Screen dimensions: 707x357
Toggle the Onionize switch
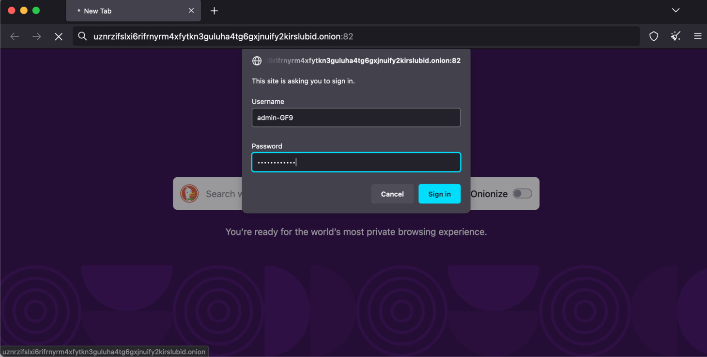click(x=523, y=194)
